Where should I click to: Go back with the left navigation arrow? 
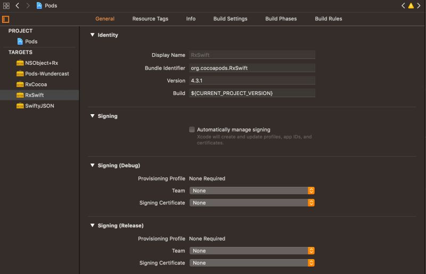pyautogui.click(x=18, y=6)
